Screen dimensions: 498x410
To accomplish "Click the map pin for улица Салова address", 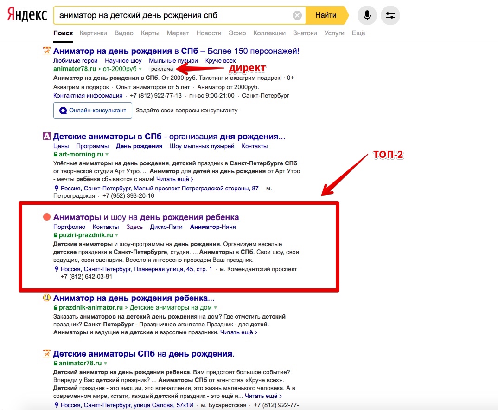I will (56, 405).
